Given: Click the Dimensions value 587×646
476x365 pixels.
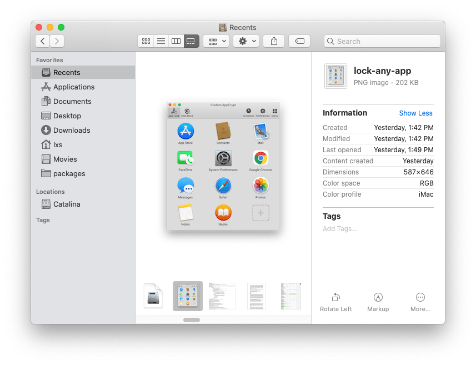Looking at the screenshot, I should (x=418, y=172).
